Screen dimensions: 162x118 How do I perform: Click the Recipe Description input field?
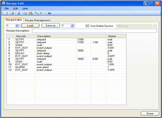[95, 31]
